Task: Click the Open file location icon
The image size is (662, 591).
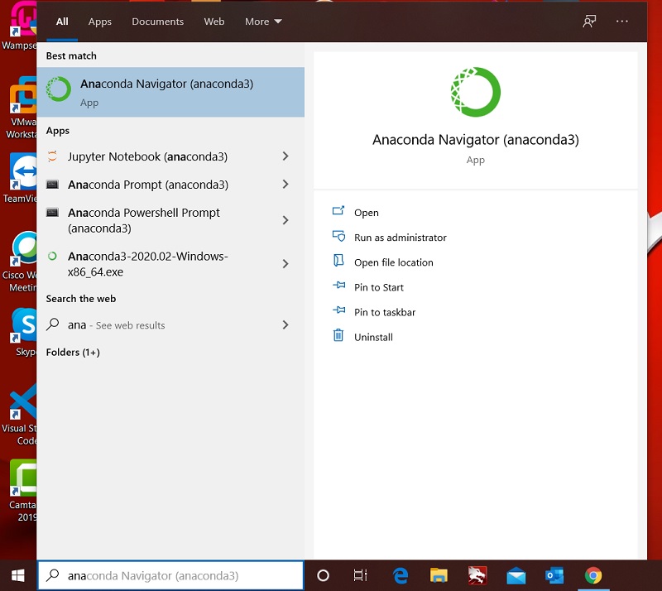Action: pyautogui.click(x=338, y=260)
